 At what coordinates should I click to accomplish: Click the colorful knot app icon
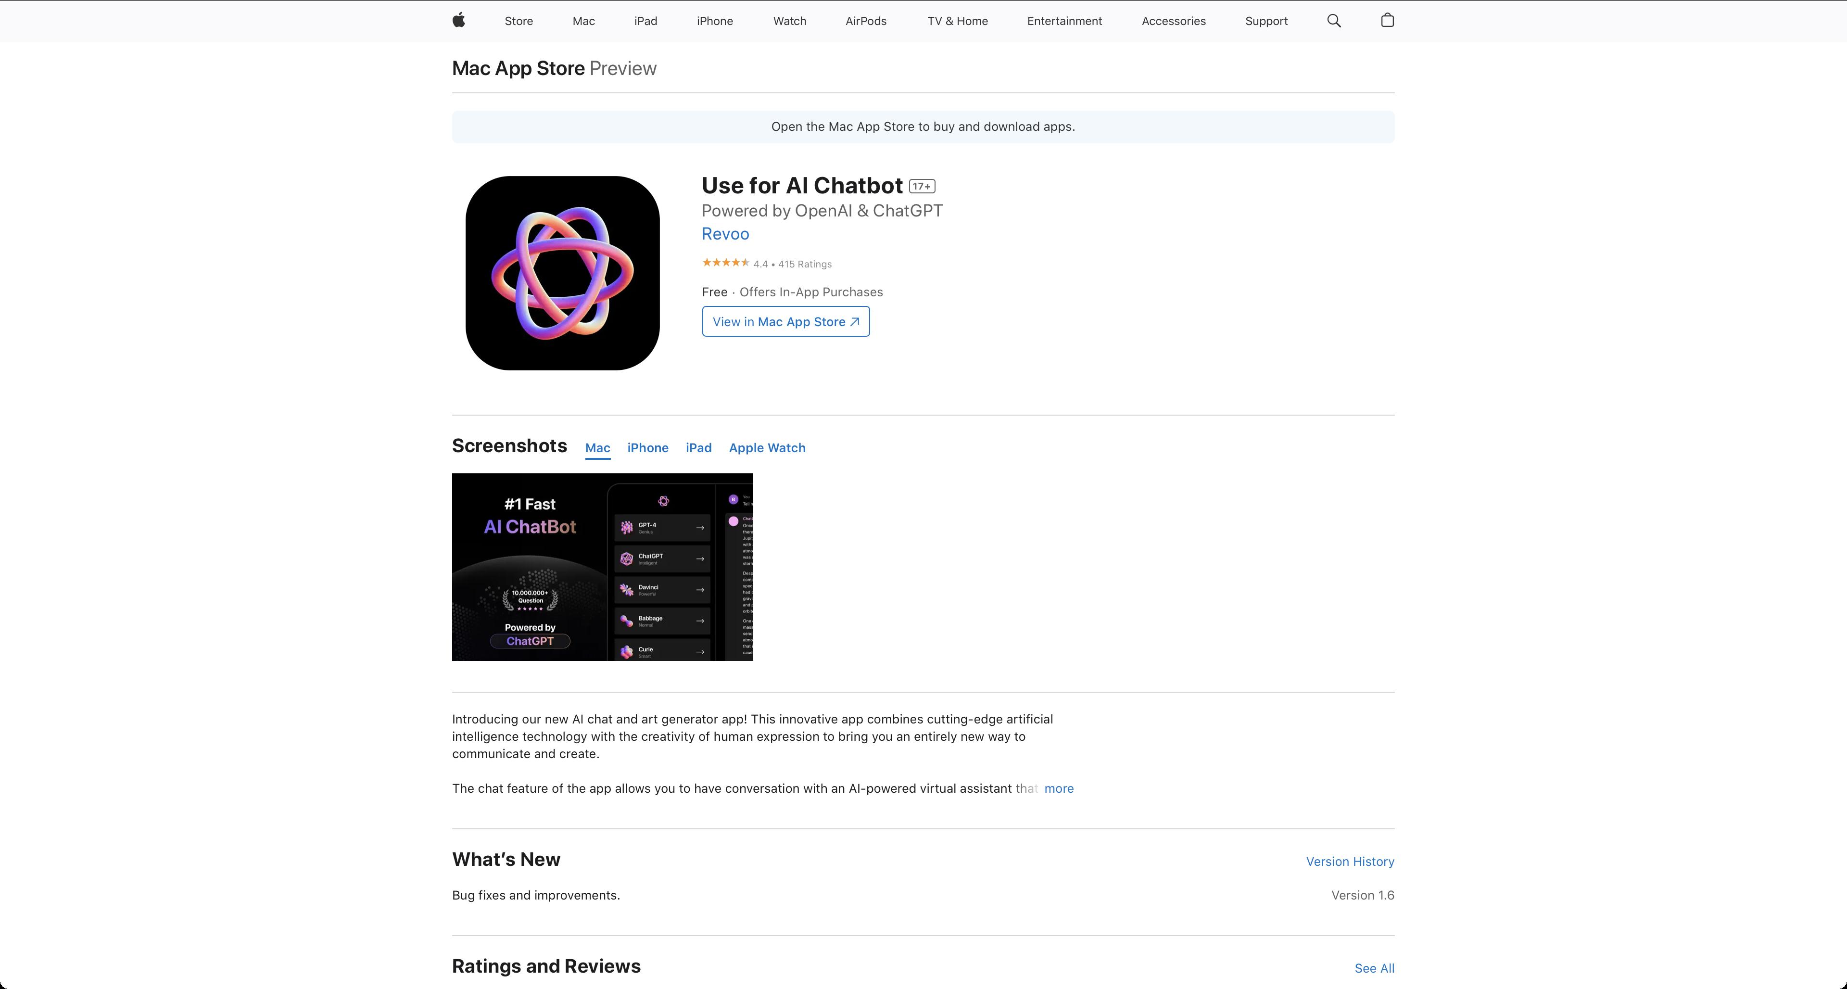[x=562, y=273]
